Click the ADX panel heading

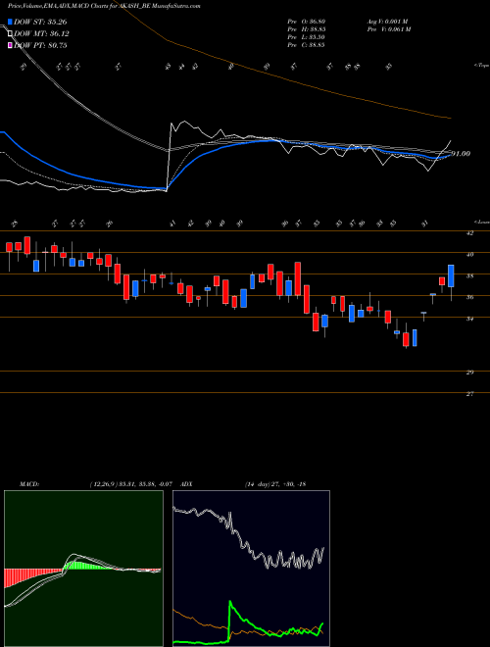pos(187,484)
